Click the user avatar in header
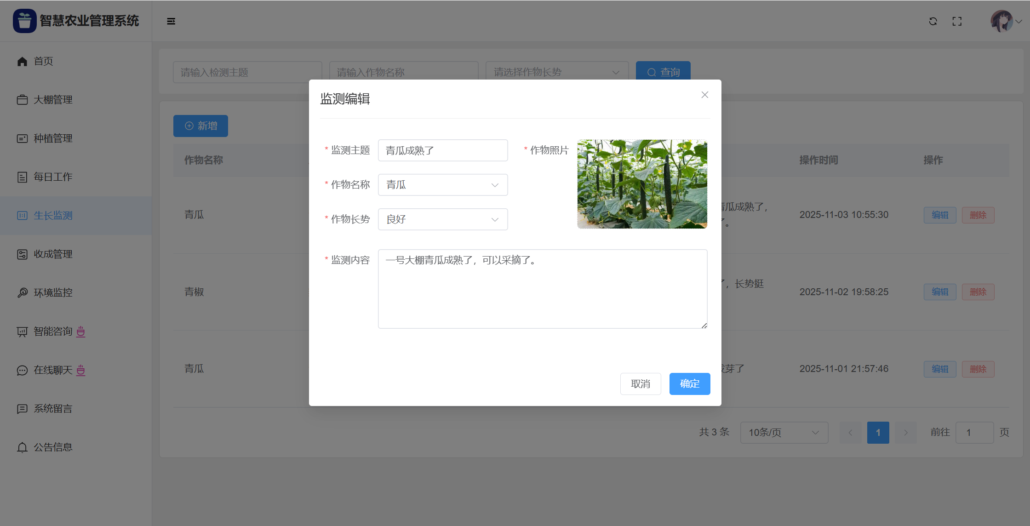The width and height of the screenshot is (1030, 526). click(1001, 21)
